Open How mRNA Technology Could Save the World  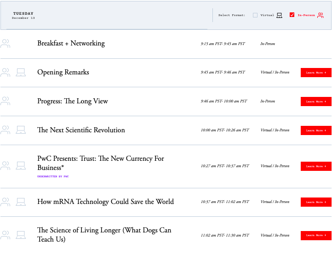[x=105, y=201]
